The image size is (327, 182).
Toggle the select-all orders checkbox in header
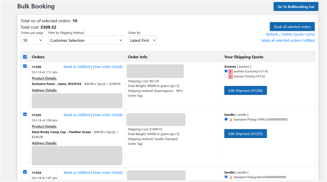pos(25,57)
